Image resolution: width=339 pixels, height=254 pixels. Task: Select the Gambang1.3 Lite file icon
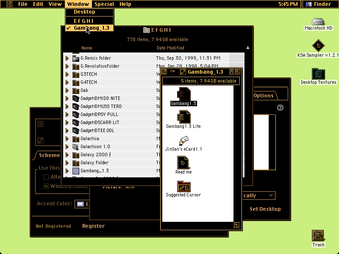pyautogui.click(x=183, y=117)
